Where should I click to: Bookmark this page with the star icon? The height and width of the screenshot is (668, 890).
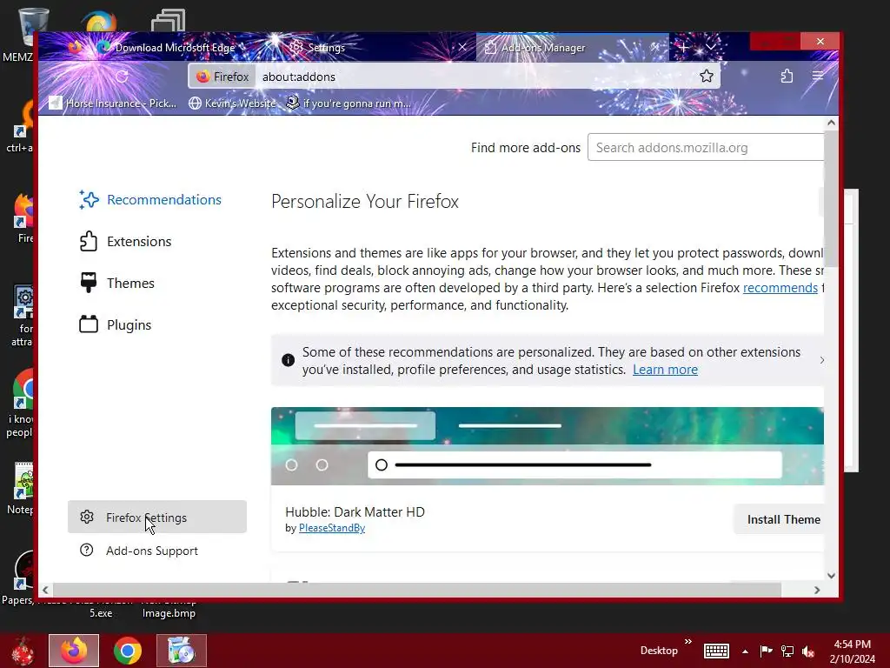pyautogui.click(x=706, y=77)
